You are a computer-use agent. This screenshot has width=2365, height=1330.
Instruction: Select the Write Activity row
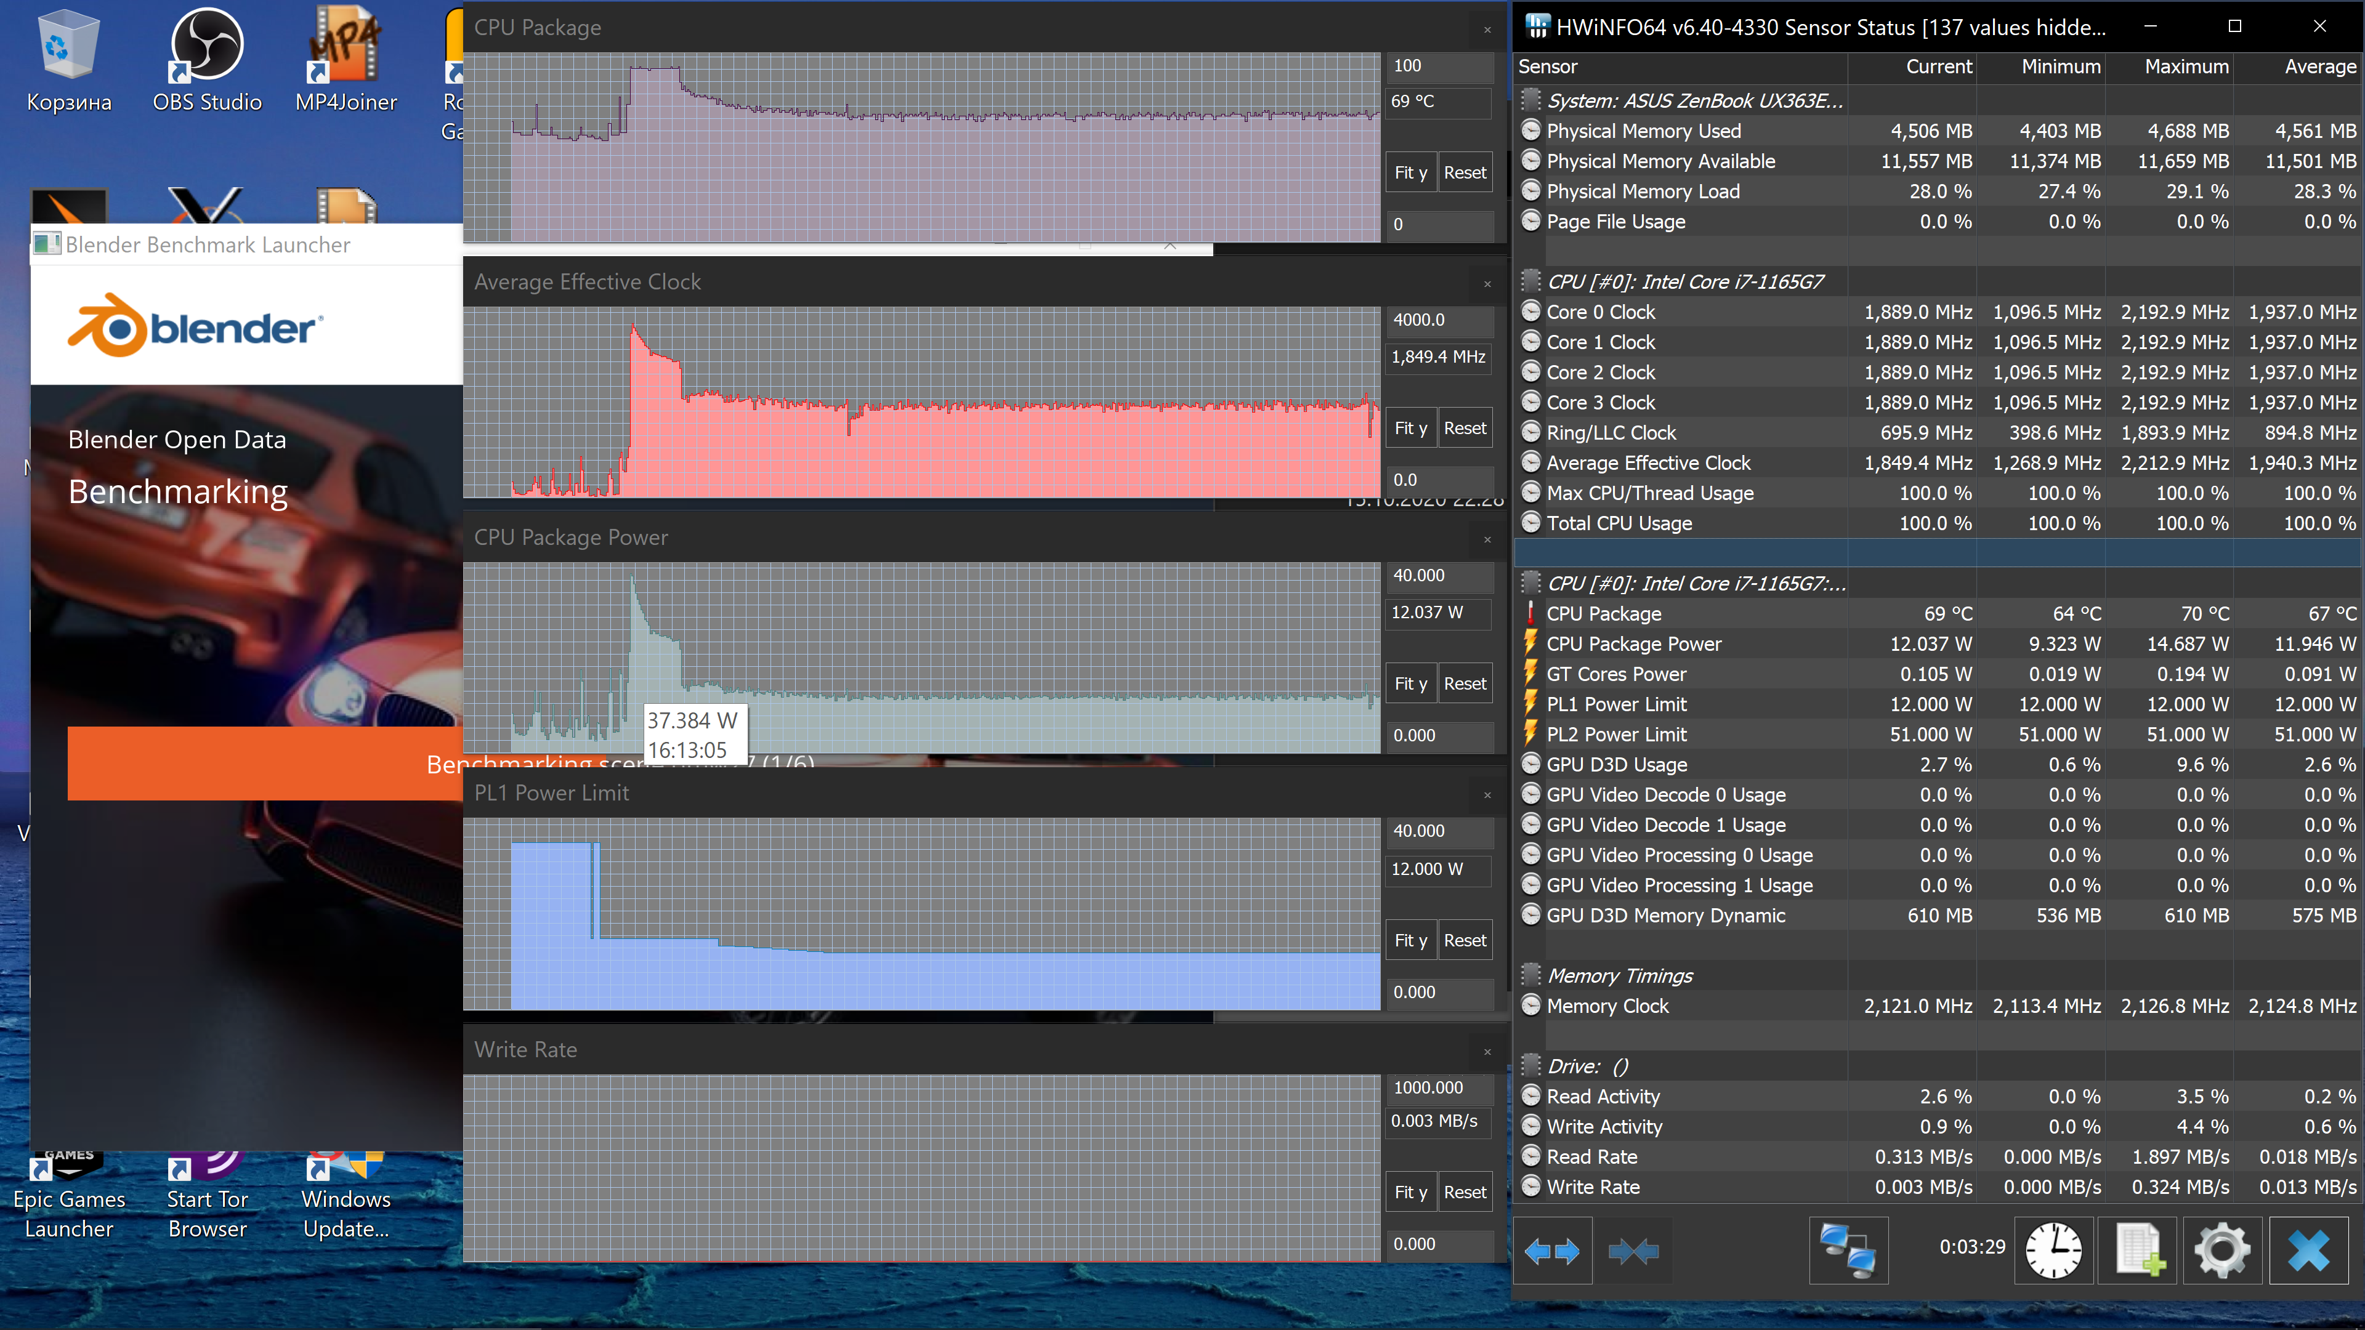pos(1938,1126)
